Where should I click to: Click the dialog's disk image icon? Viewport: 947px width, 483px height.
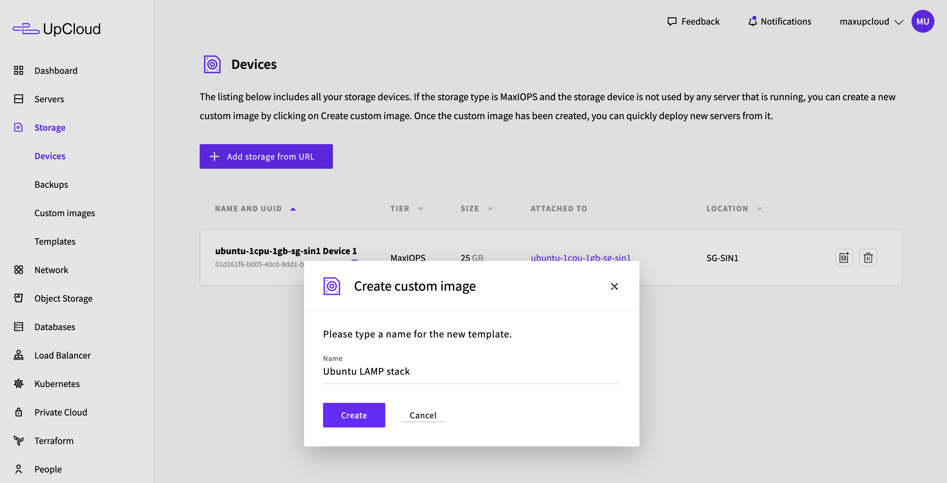(x=331, y=286)
